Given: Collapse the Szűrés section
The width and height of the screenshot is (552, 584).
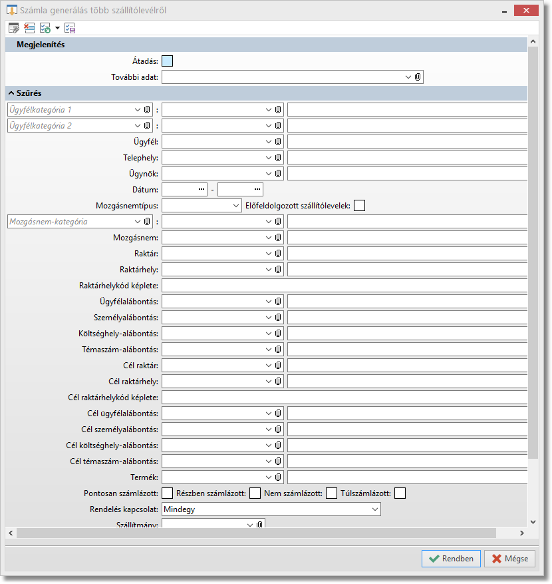Looking at the screenshot, I should [11, 93].
